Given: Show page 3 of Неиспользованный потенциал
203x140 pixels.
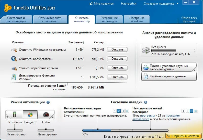Looking at the screenshot, I should tap(191, 111).
